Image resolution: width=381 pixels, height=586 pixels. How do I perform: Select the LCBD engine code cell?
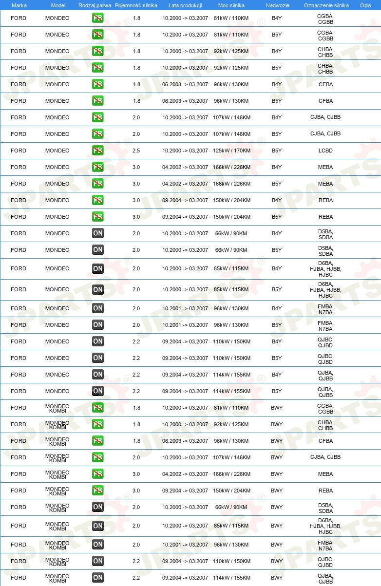(325, 151)
